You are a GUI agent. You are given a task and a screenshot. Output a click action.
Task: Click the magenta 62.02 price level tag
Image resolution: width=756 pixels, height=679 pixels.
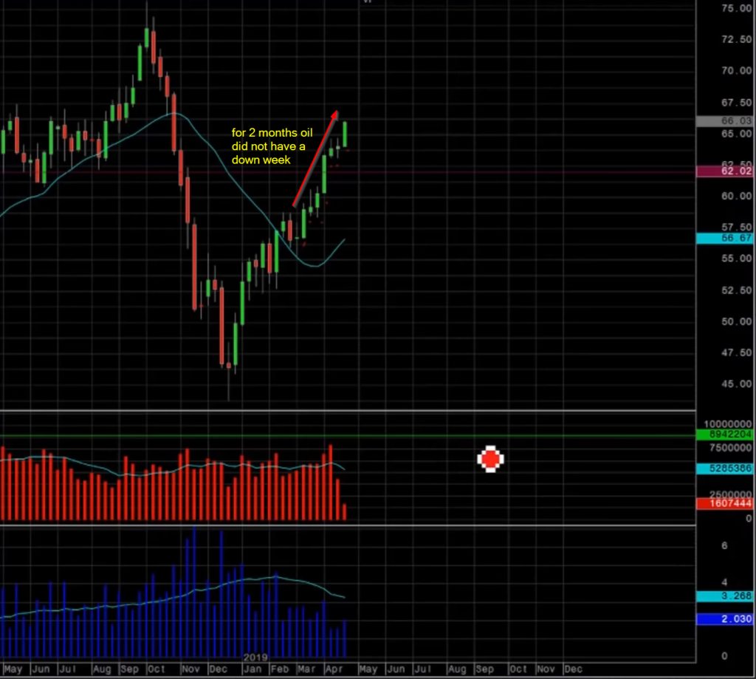click(726, 171)
